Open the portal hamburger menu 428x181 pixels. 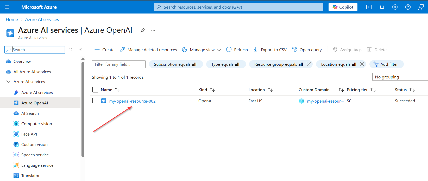click(x=7, y=7)
